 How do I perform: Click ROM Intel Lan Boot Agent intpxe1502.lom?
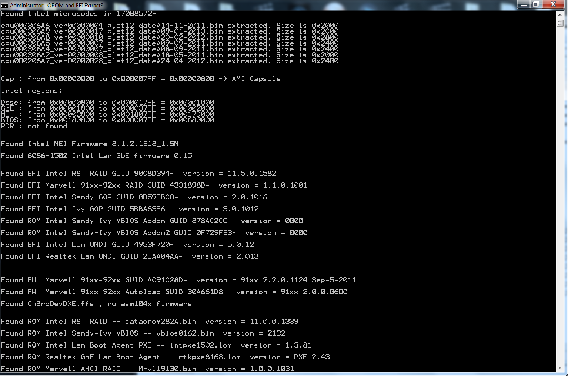pyautogui.click(x=156, y=345)
